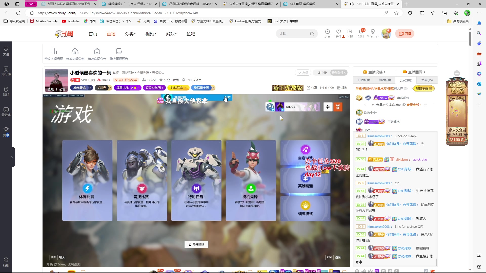Switch to the 日活跃度 tab
The width and height of the screenshot is (486, 273).
(363, 80)
